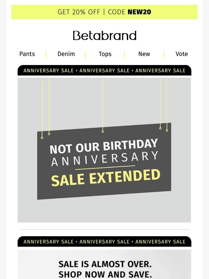This screenshot has width=209, height=279.
Task: Click SALE IS ALMOST OVER heading
Action: 105,264
